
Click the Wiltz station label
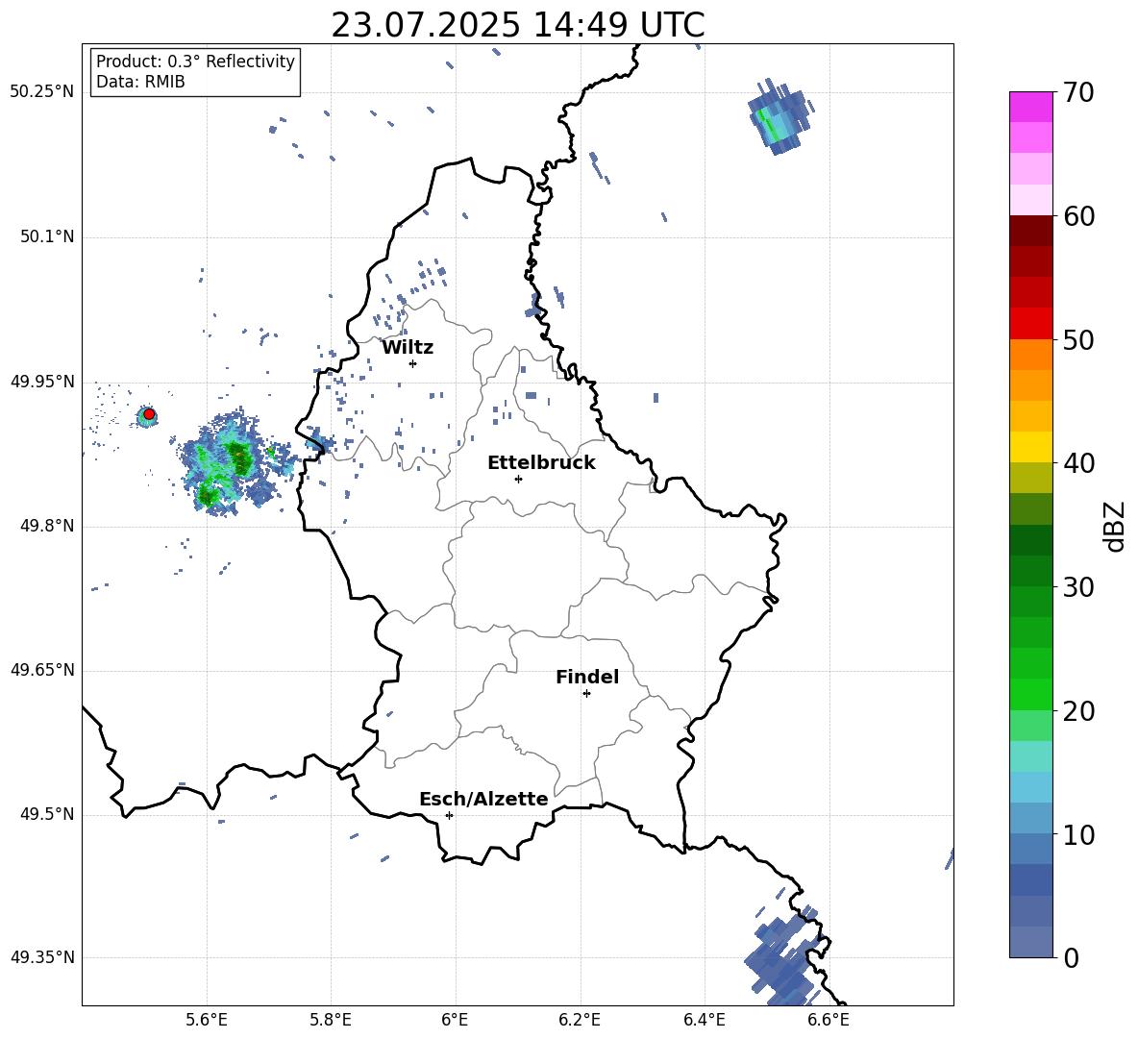coord(408,348)
